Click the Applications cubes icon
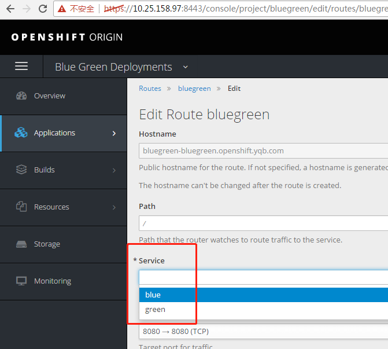Screen dimensions: 388x349 click(x=21, y=133)
